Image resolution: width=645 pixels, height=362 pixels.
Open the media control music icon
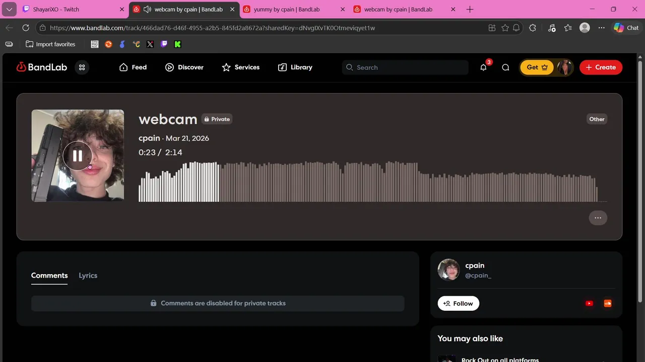coord(552,28)
